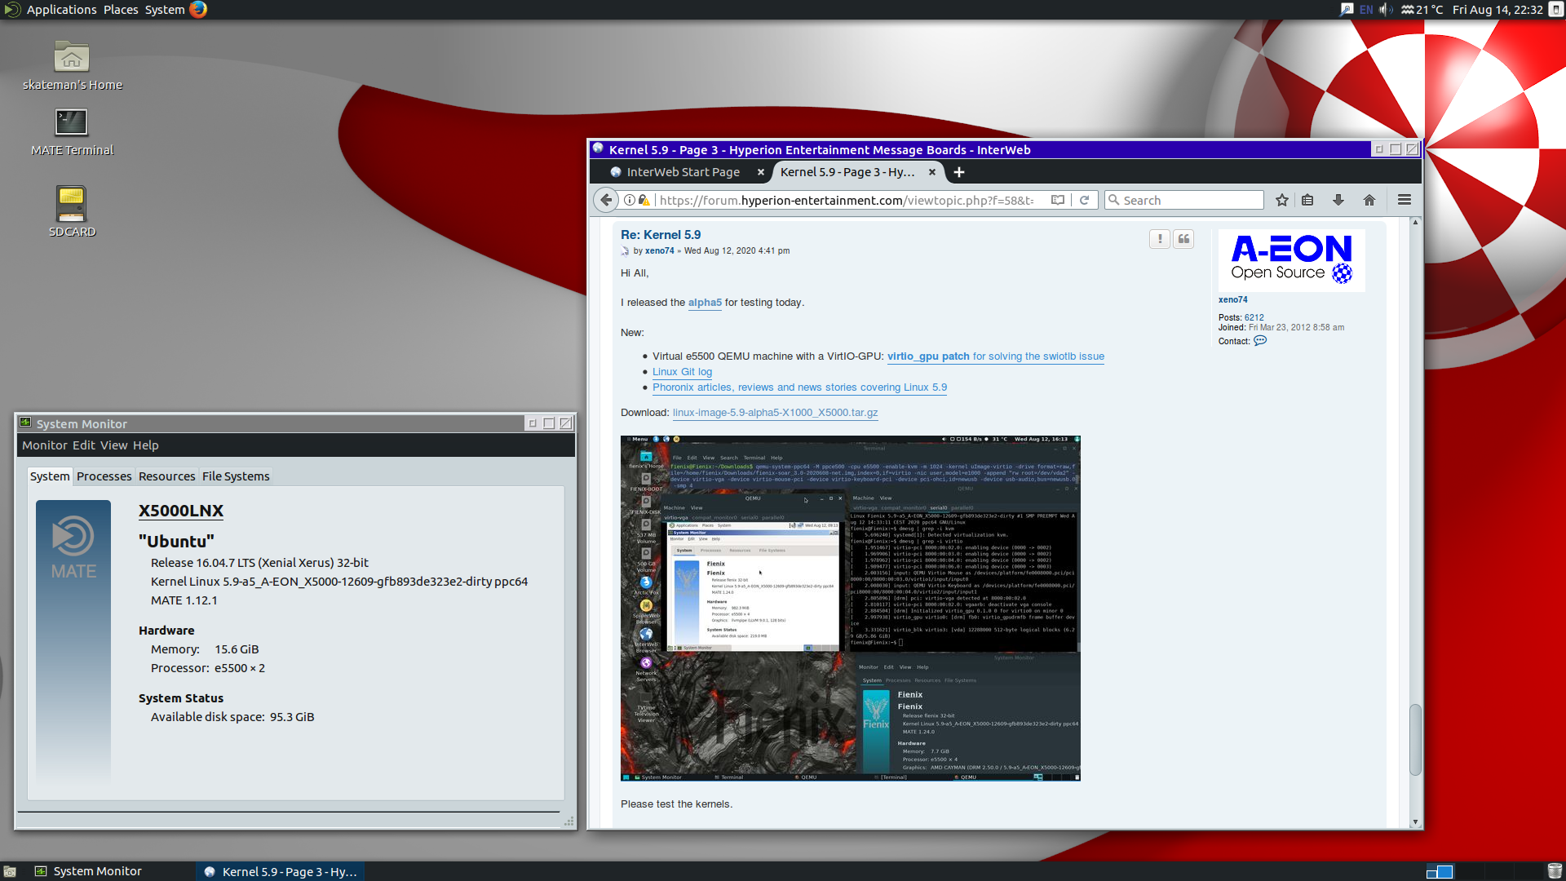Click the volume speaker icon in top panel
This screenshot has height=881, width=1566.
click(x=1386, y=10)
